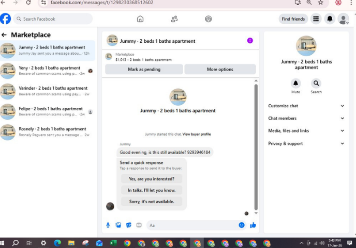
Task: Open the Jummy conversation in list
Action: pyautogui.click(x=48, y=50)
